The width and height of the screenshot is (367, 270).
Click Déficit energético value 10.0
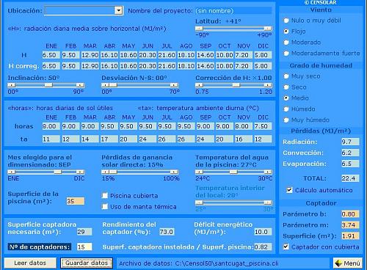[x=263, y=232]
